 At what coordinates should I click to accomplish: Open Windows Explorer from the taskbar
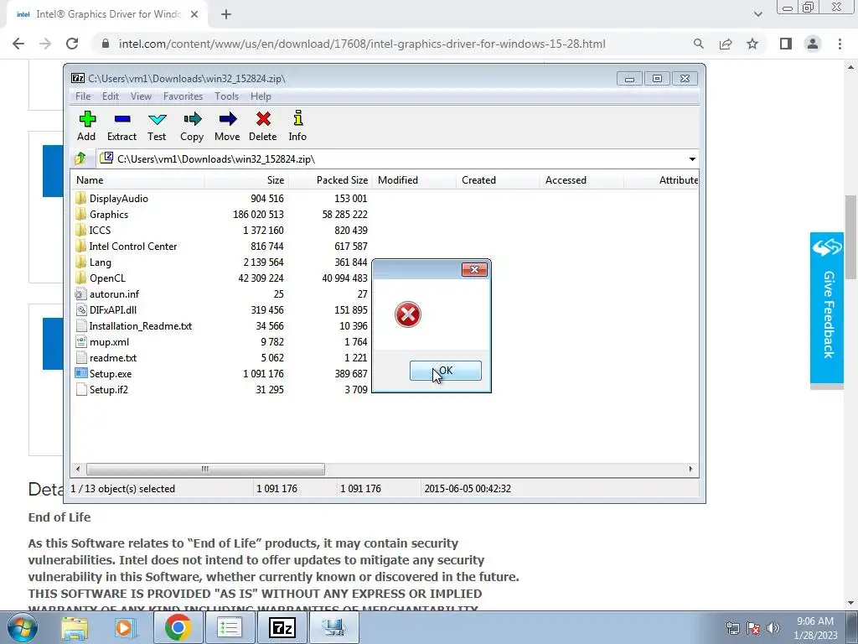[75, 627]
